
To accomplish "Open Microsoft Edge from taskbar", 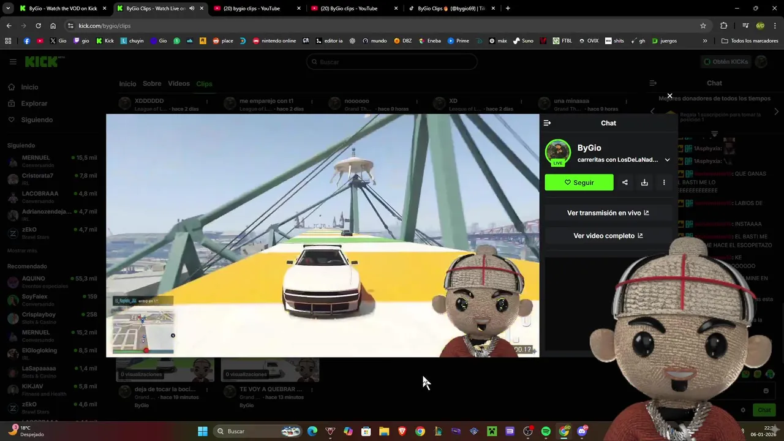I will click(x=312, y=431).
